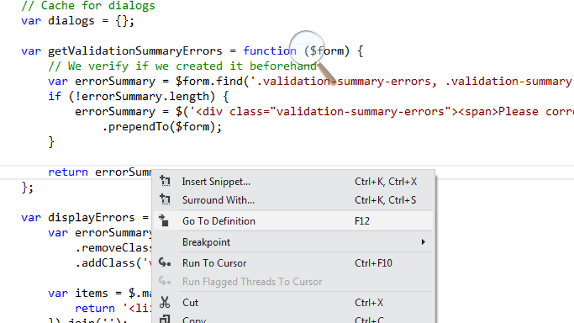Viewport: 574px width, 323px height.
Task: Click the 'dialogs' variable name
Action: click(x=71, y=21)
